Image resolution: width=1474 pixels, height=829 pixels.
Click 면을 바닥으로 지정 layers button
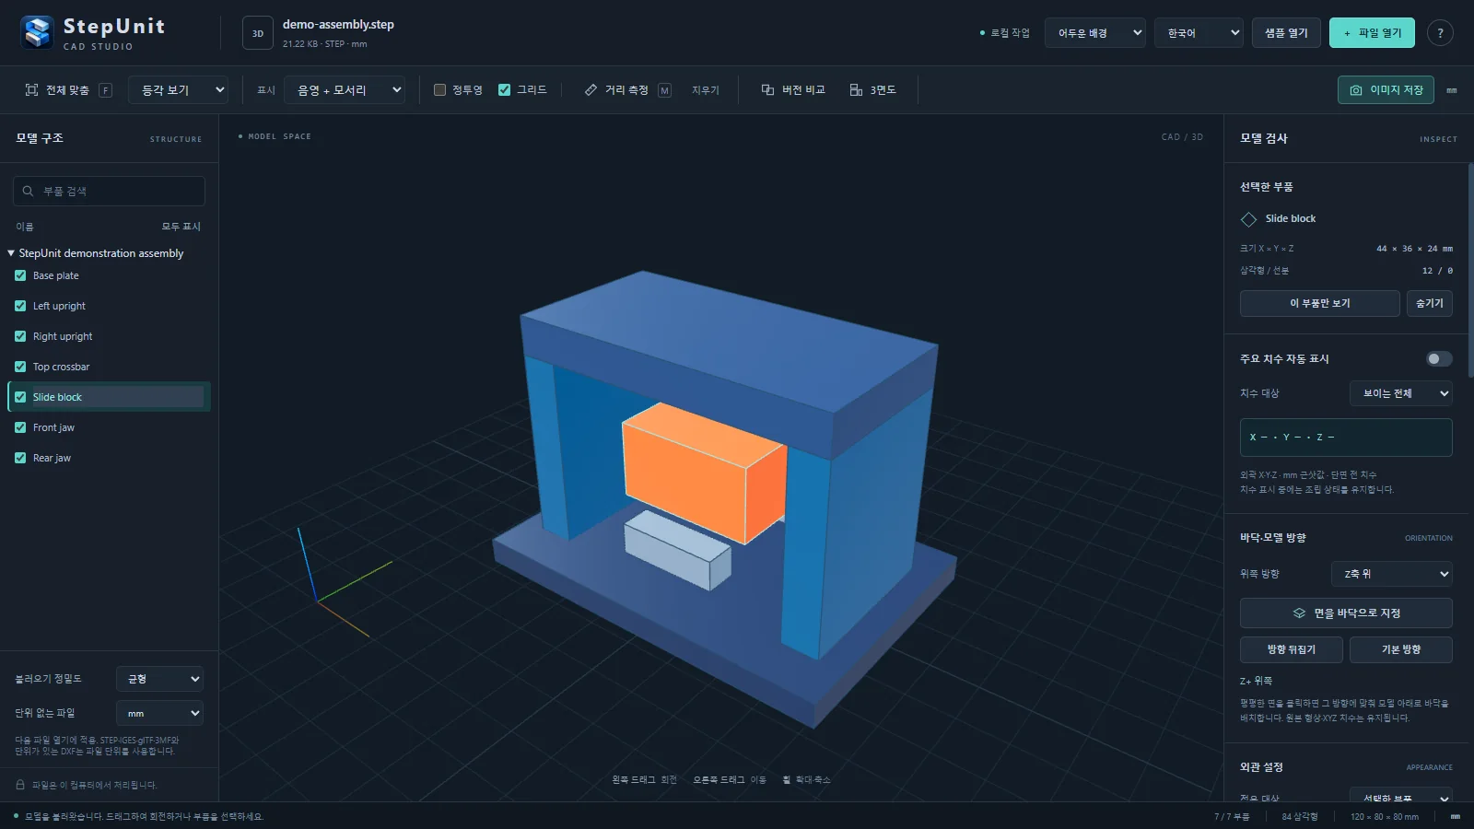click(1346, 613)
